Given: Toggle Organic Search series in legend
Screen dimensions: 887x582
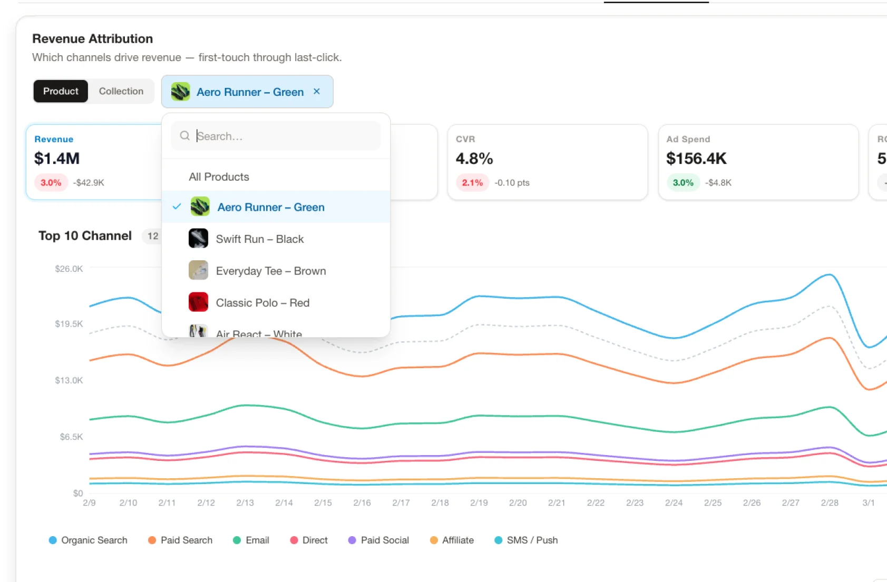Looking at the screenshot, I should point(88,540).
